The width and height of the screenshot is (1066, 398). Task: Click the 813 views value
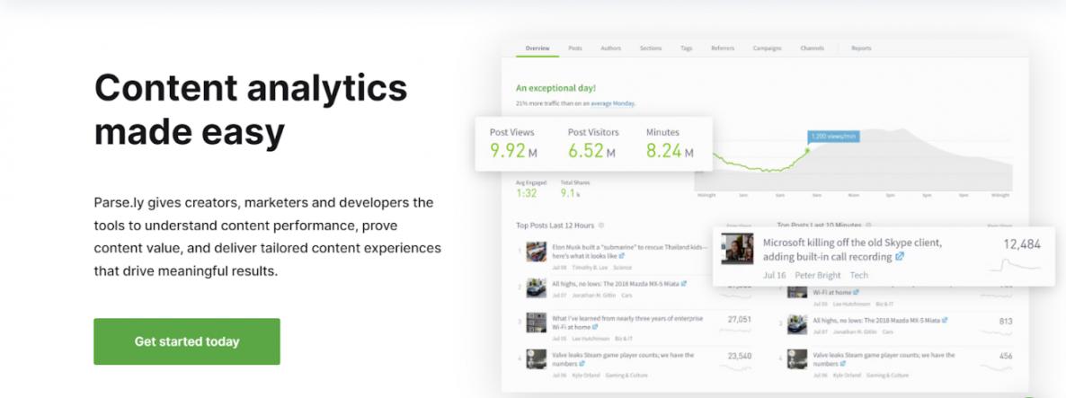coord(1006,322)
